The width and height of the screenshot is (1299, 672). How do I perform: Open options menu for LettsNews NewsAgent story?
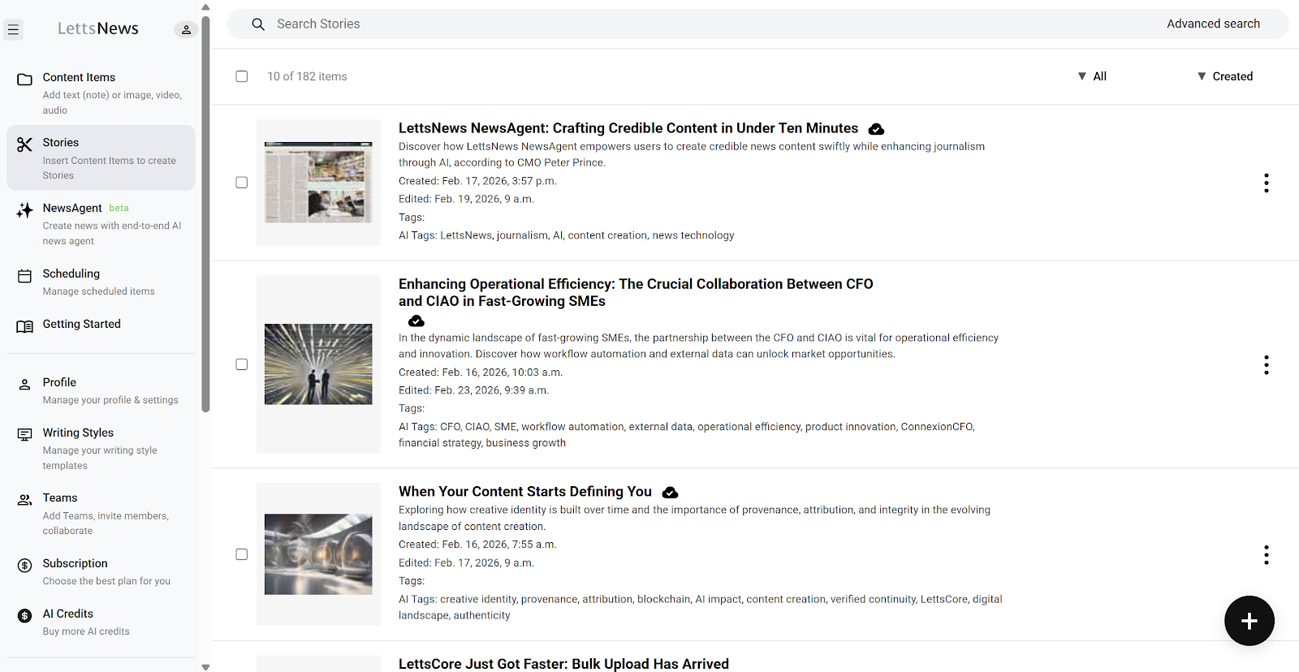pyautogui.click(x=1266, y=183)
